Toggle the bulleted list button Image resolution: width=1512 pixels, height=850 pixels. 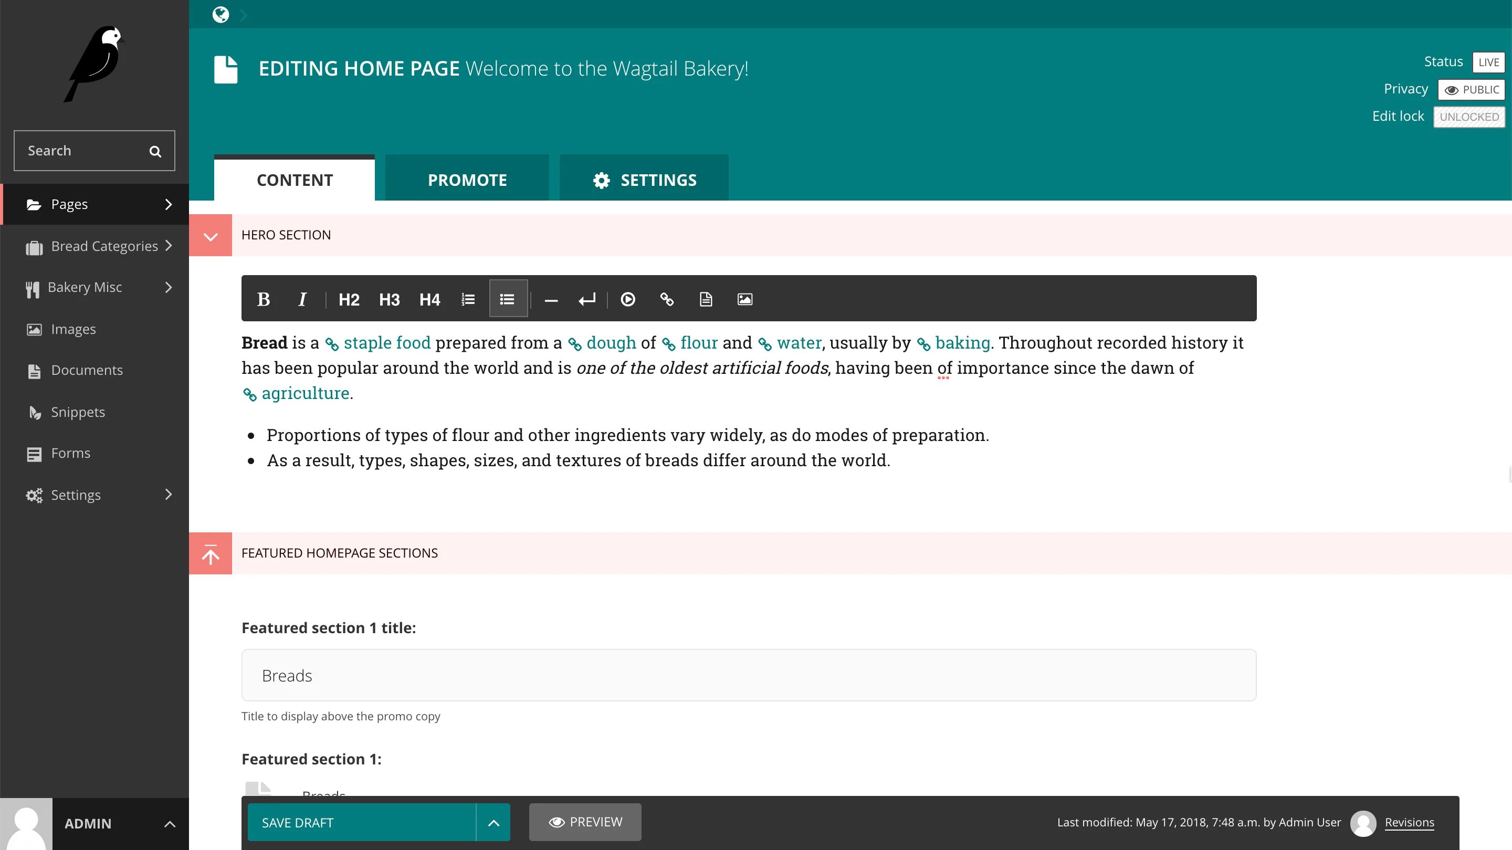pos(508,299)
